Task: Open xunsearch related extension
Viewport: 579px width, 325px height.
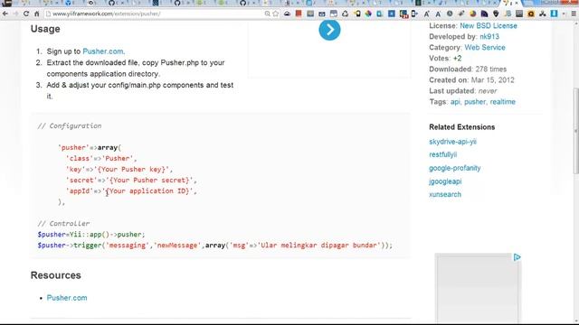Action: click(x=445, y=195)
